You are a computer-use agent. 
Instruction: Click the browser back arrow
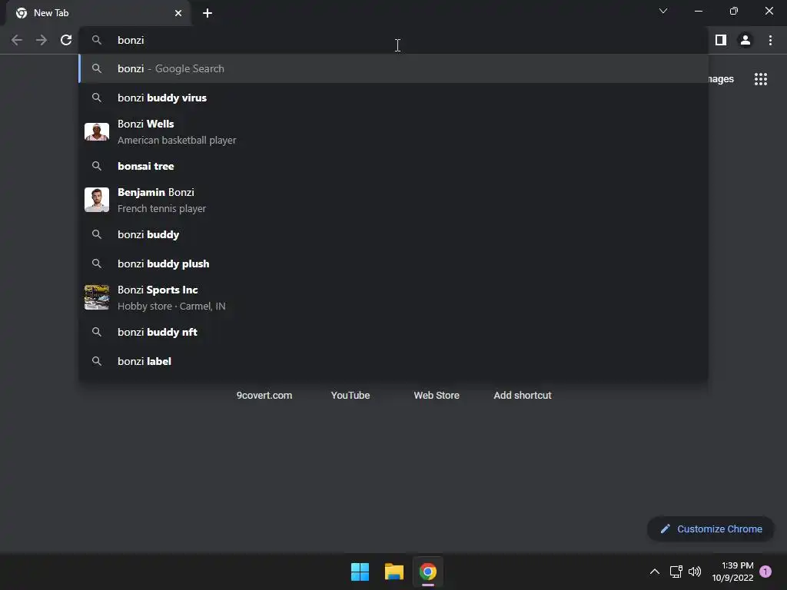17,40
